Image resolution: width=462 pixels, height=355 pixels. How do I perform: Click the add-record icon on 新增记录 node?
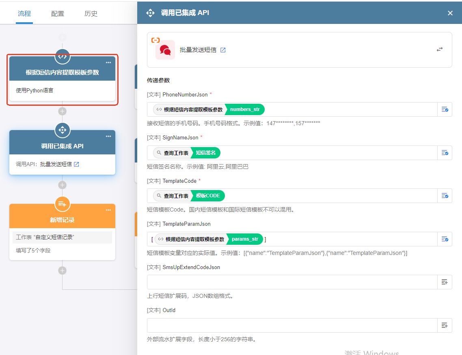pos(63,204)
